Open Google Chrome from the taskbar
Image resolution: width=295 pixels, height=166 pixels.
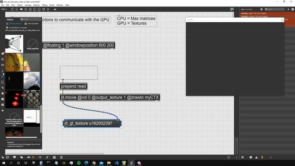click(94, 163)
